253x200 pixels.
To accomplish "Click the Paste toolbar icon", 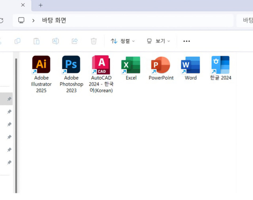I will (x=37, y=41).
